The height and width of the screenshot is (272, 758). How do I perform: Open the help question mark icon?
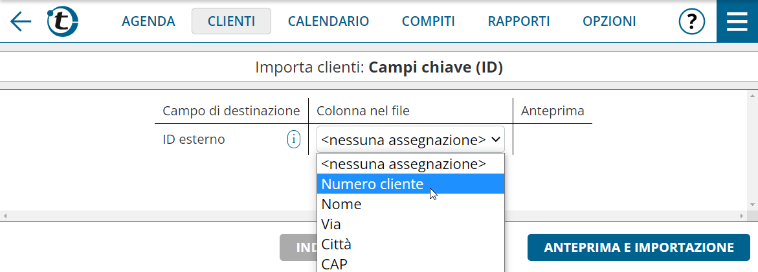tap(692, 21)
